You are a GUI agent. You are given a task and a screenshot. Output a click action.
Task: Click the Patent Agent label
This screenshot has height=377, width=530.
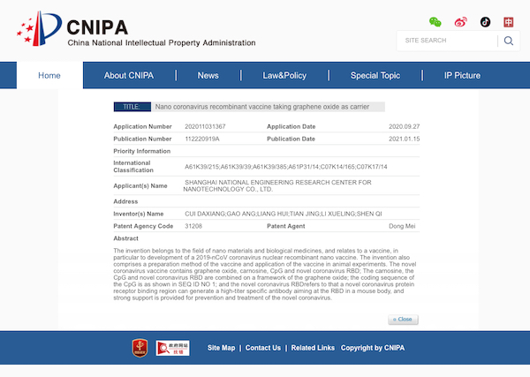click(x=286, y=226)
